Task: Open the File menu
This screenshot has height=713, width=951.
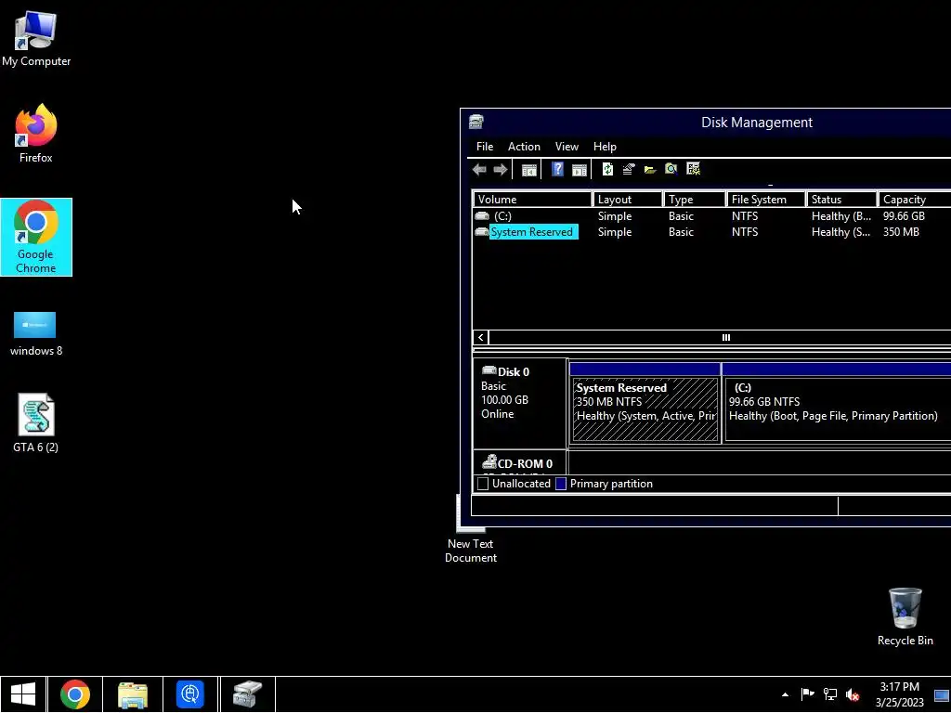Action: pos(485,147)
